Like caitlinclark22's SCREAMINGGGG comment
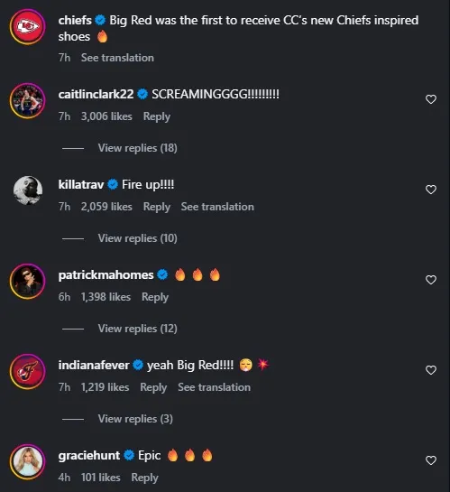Image resolution: width=450 pixels, height=492 pixels. click(431, 99)
